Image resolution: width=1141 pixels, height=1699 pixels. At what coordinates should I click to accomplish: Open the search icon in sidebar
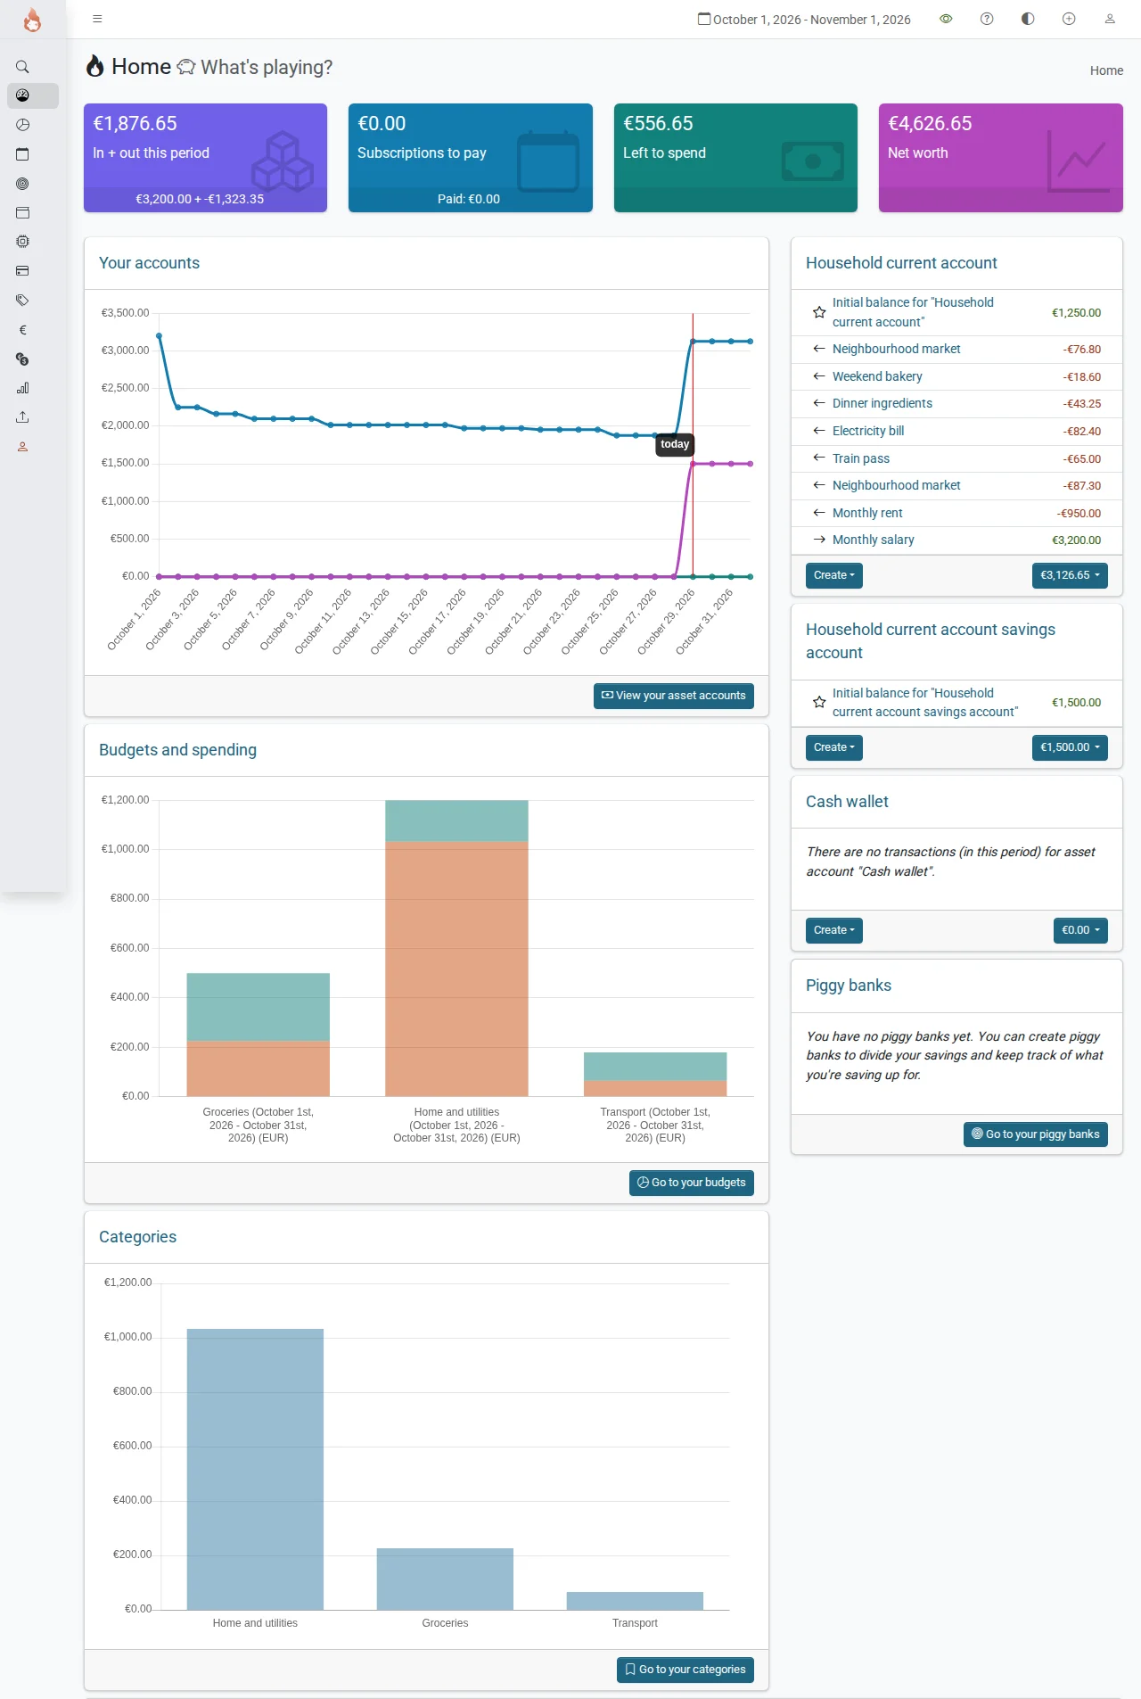pyautogui.click(x=22, y=67)
